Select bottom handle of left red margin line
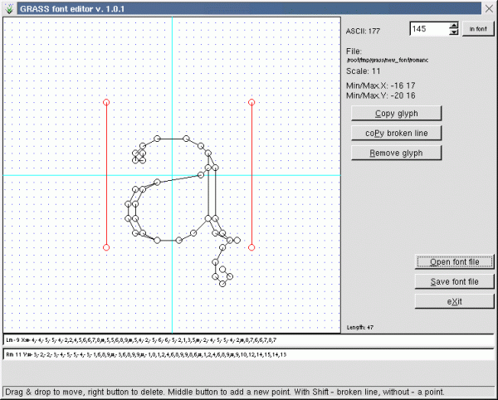Screen dimensions: 498x400 (x=106, y=246)
